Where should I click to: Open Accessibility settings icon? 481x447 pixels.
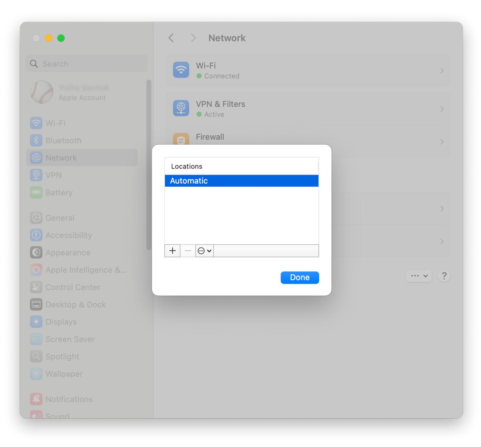point(36,235)
